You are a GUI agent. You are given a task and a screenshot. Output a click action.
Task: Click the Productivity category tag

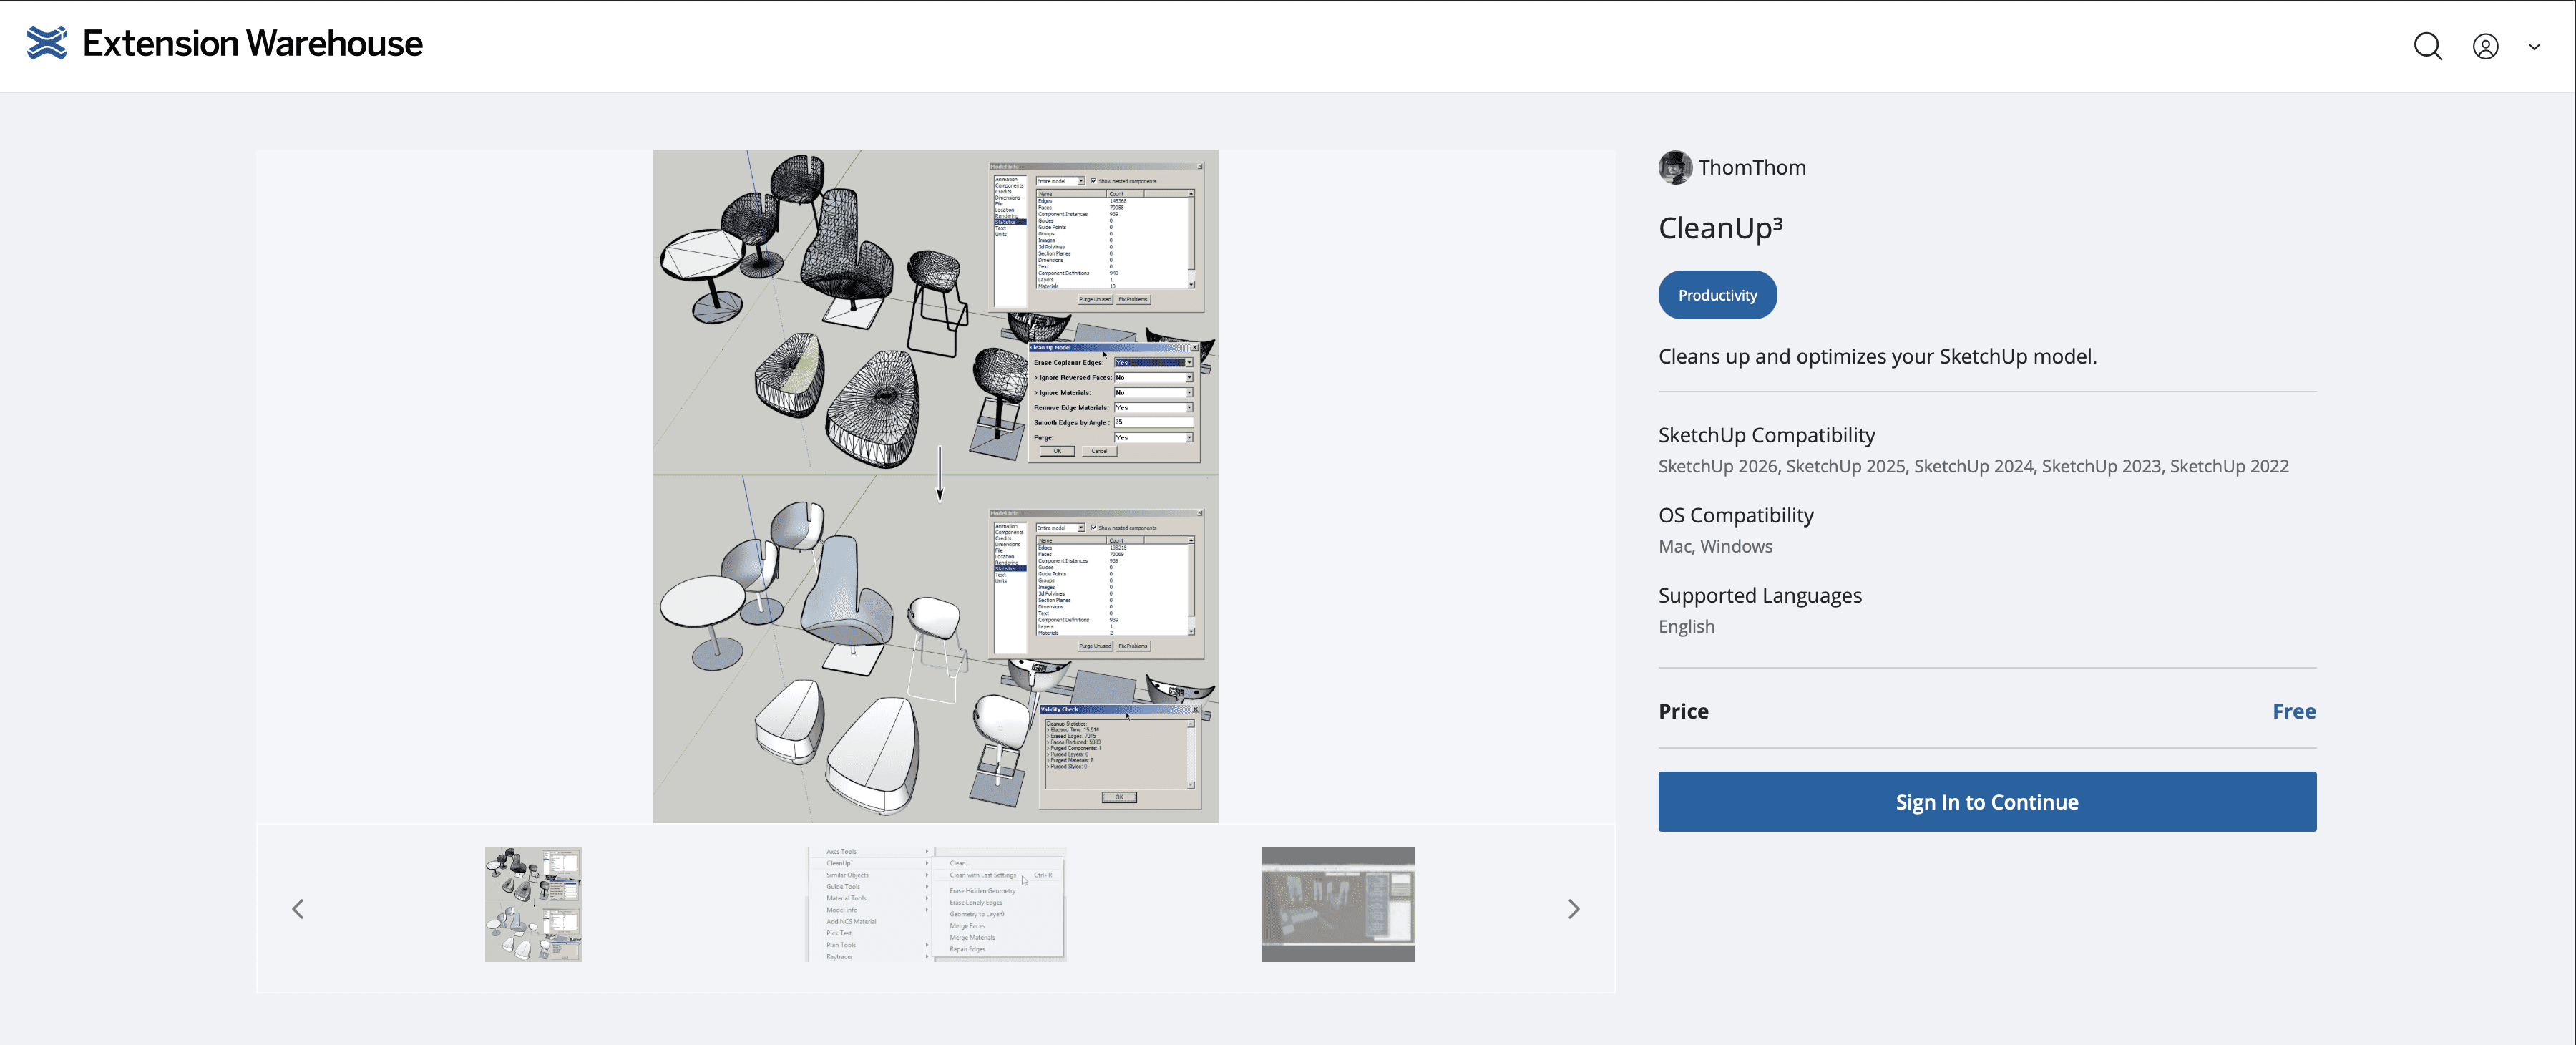pos(1717,295)
